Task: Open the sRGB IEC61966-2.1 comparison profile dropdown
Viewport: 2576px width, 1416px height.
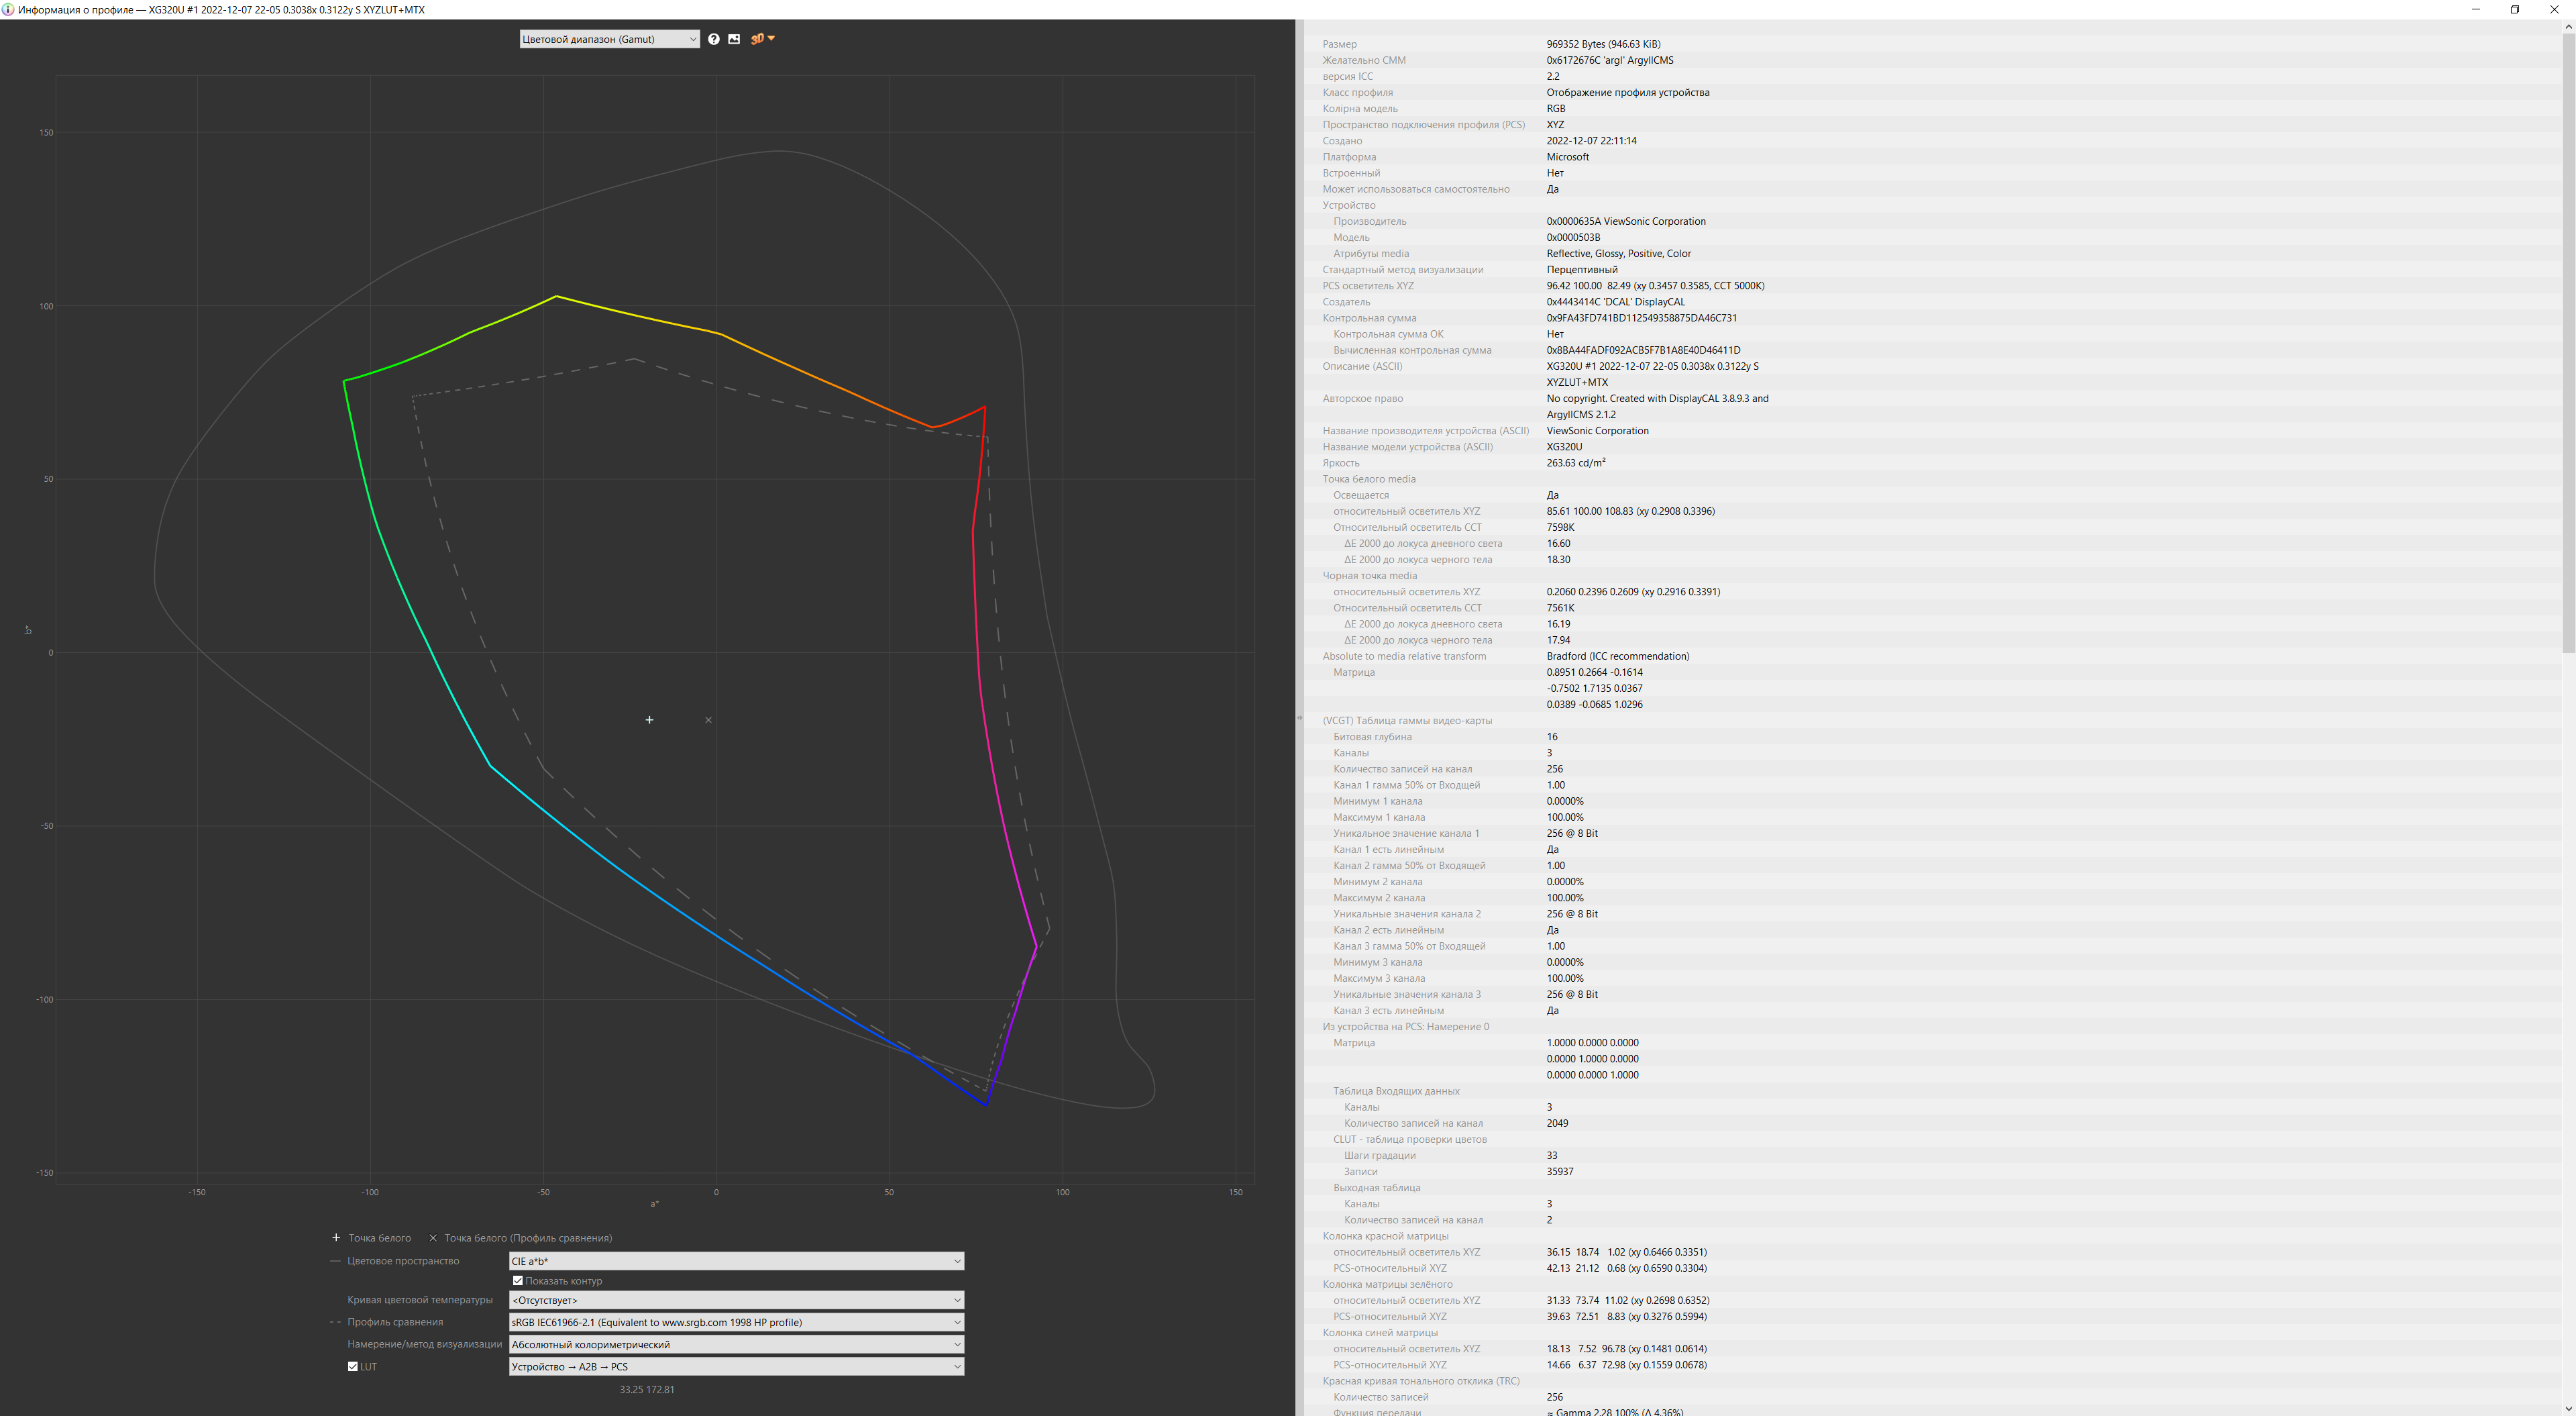Action: (x=735, y=1322)
